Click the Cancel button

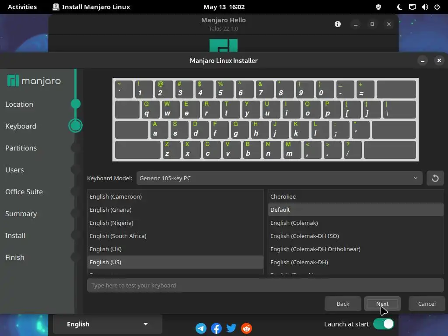click(427, 304)
